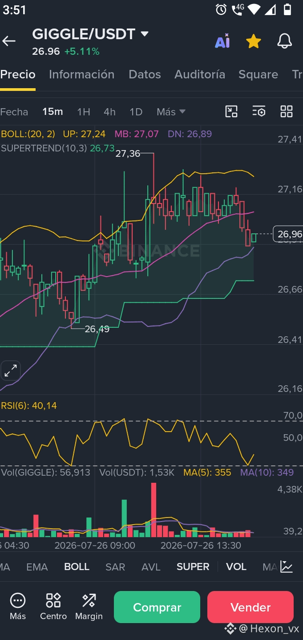303x640 pixels.
Task: Toggle the SUPER indicator
Action: (x=193, y=567)
